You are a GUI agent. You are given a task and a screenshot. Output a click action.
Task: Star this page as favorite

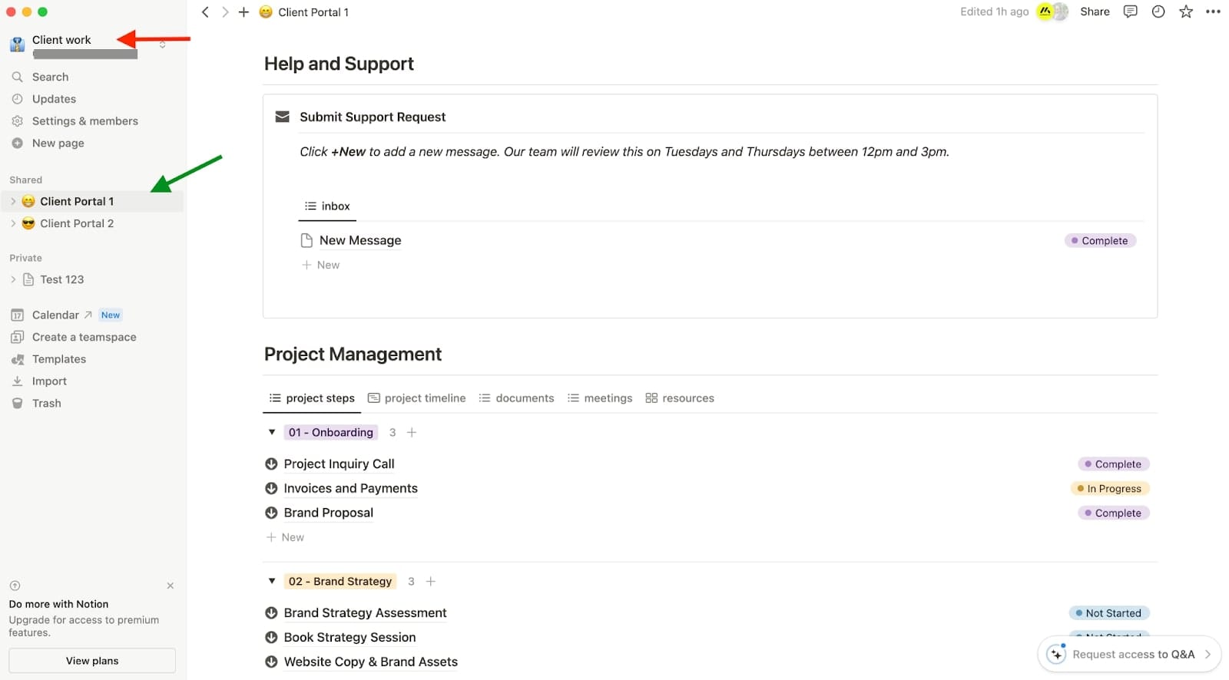click(x=1186, y=12)
